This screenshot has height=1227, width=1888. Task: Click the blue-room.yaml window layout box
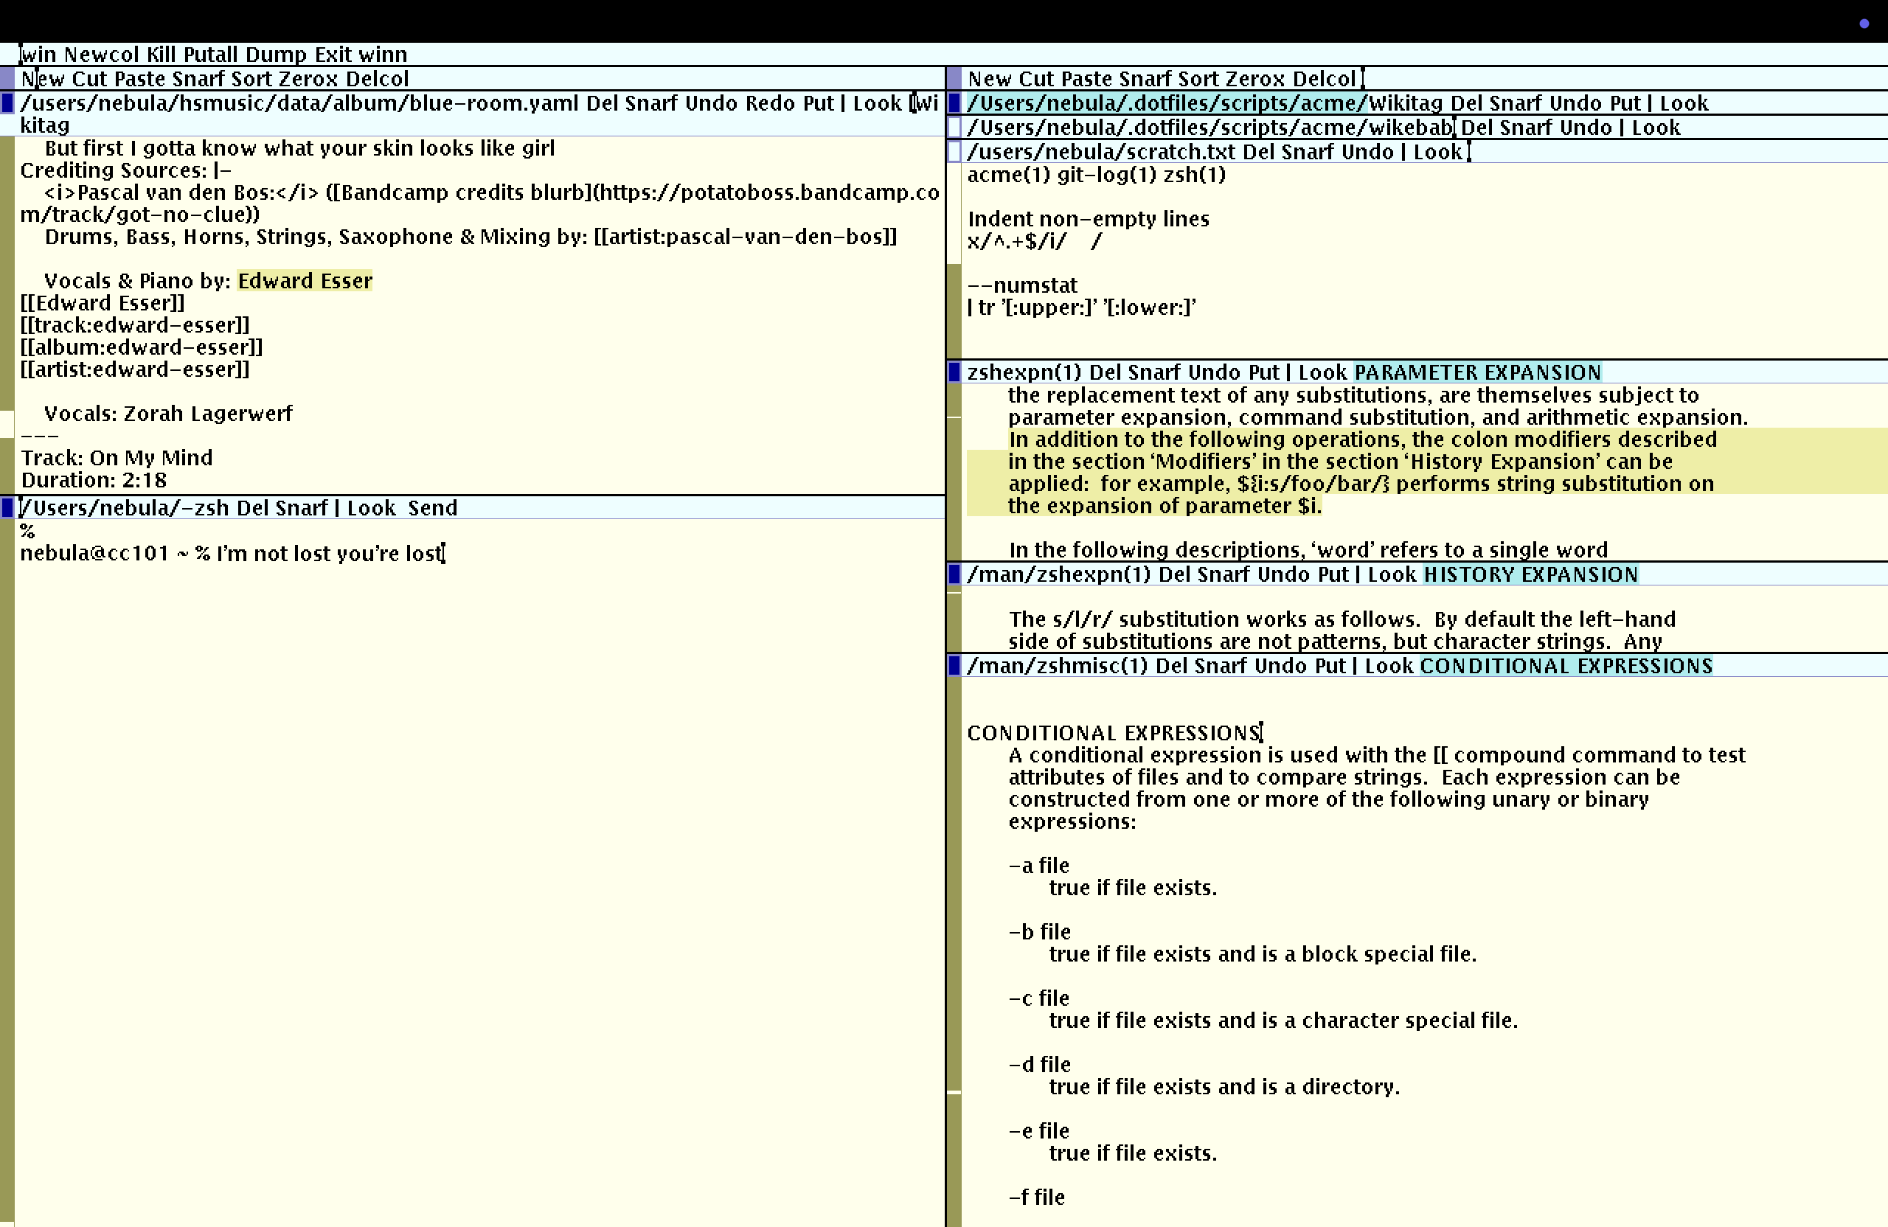(7, 103)
